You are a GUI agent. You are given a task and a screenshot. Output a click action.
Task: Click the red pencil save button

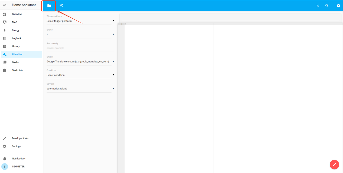(334, 164)
